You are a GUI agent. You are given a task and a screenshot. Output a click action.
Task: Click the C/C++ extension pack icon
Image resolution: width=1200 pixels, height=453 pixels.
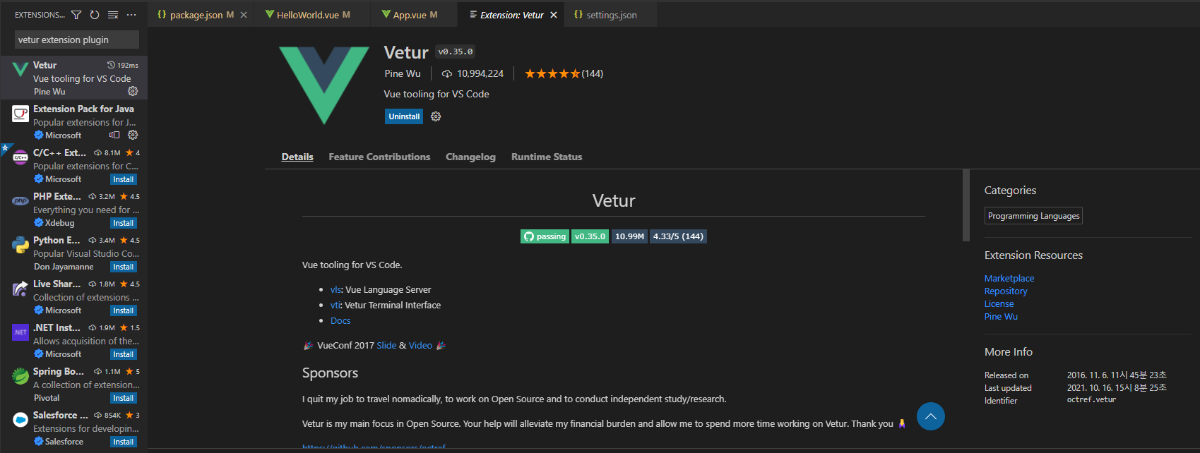tap(20, 157)
